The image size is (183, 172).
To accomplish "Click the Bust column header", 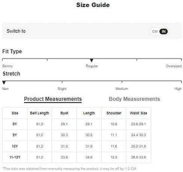I will click(64, 113).
